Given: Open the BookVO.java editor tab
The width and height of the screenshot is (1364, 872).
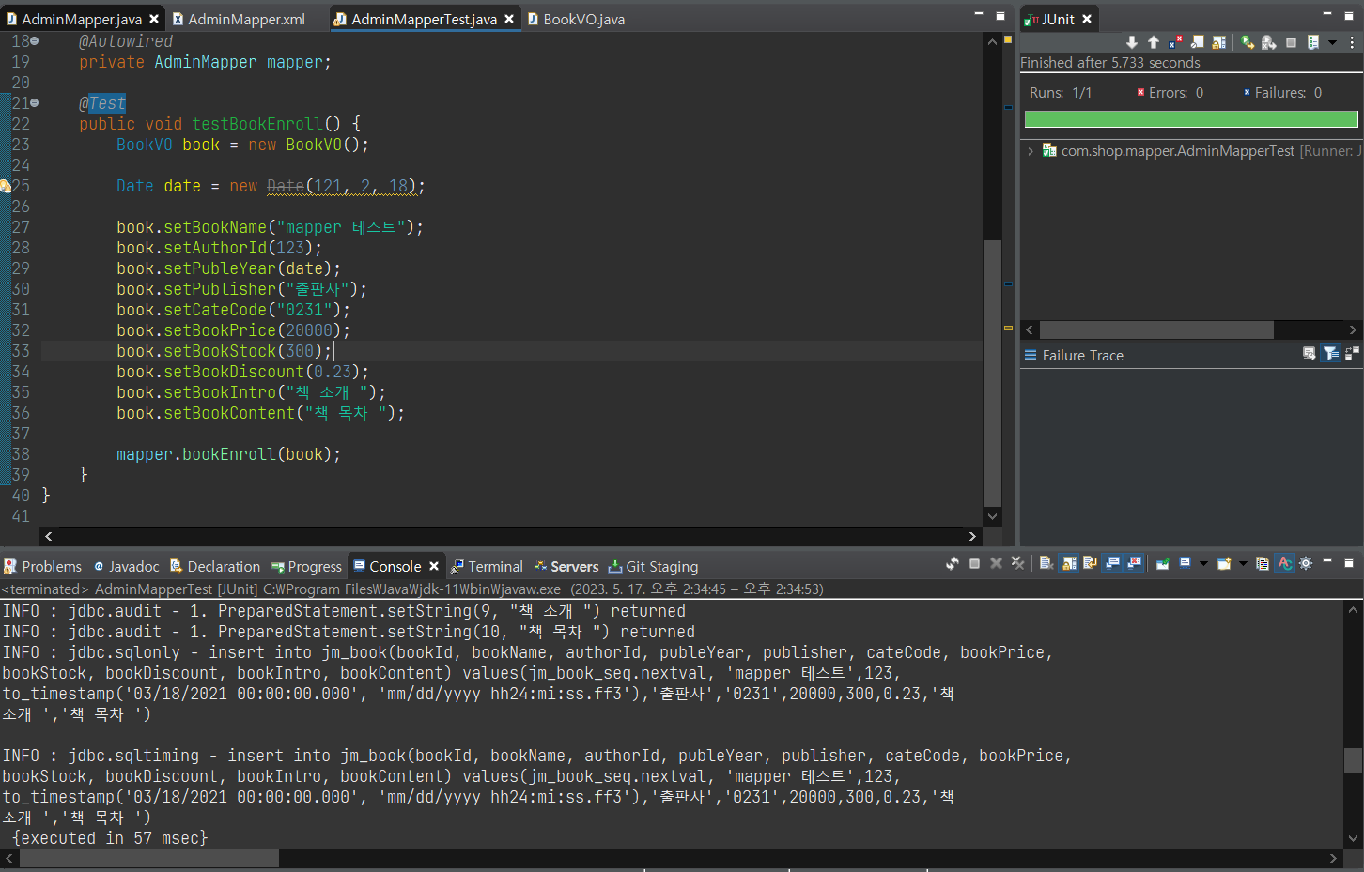Looking at the screenshot, I should coord(576,19).
